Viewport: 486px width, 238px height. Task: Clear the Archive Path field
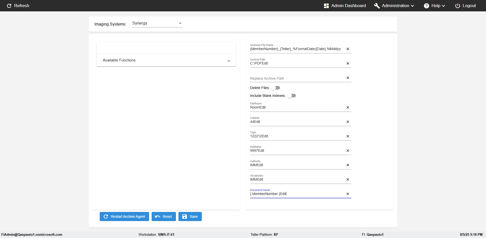coord(348,63)
